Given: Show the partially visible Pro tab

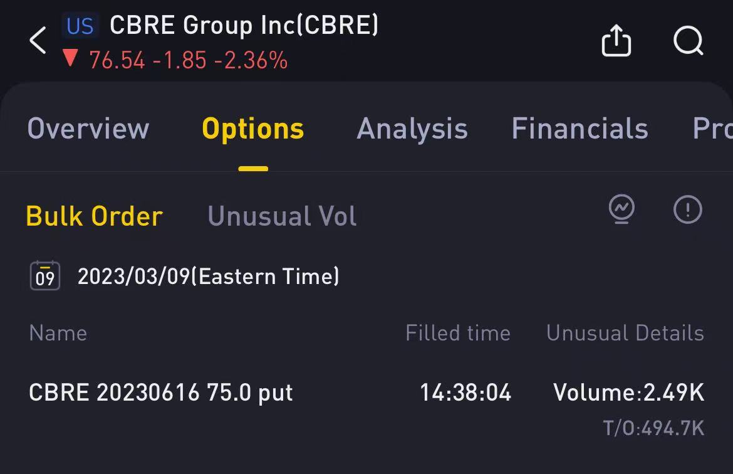Looking at the screenshot, I should tap(712, 129).
